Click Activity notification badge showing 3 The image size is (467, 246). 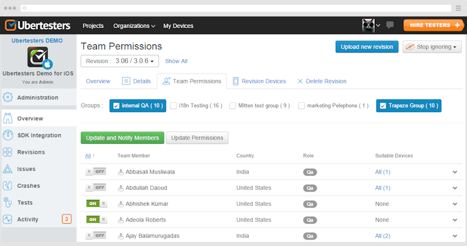click(x=67, y=219)
